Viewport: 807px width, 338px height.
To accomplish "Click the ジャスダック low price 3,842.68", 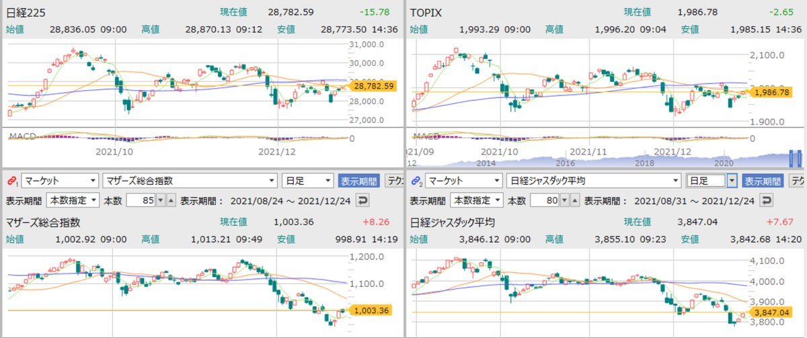I will point(751,239).
